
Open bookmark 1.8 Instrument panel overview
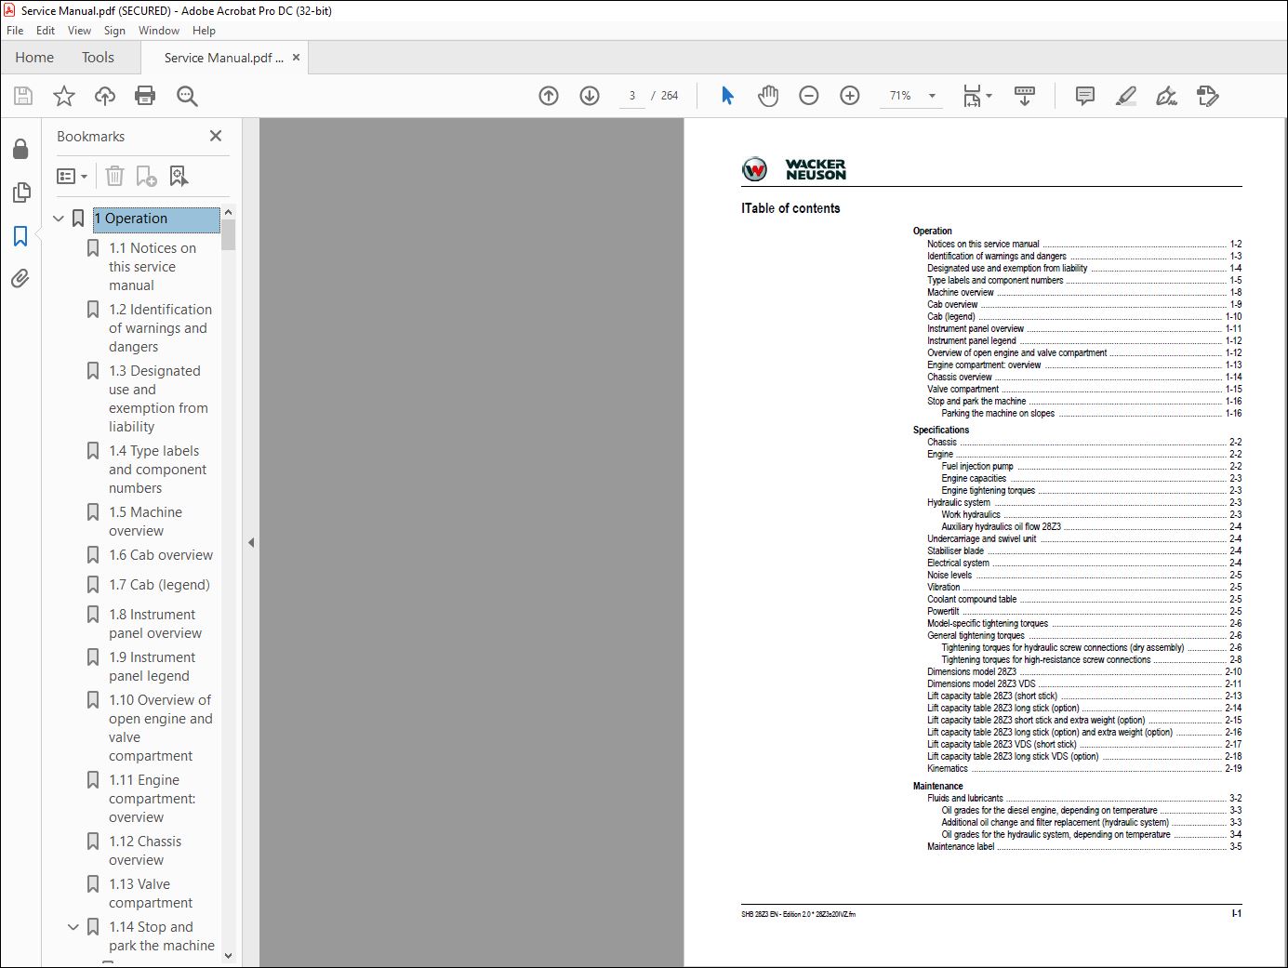pos(154,624)
